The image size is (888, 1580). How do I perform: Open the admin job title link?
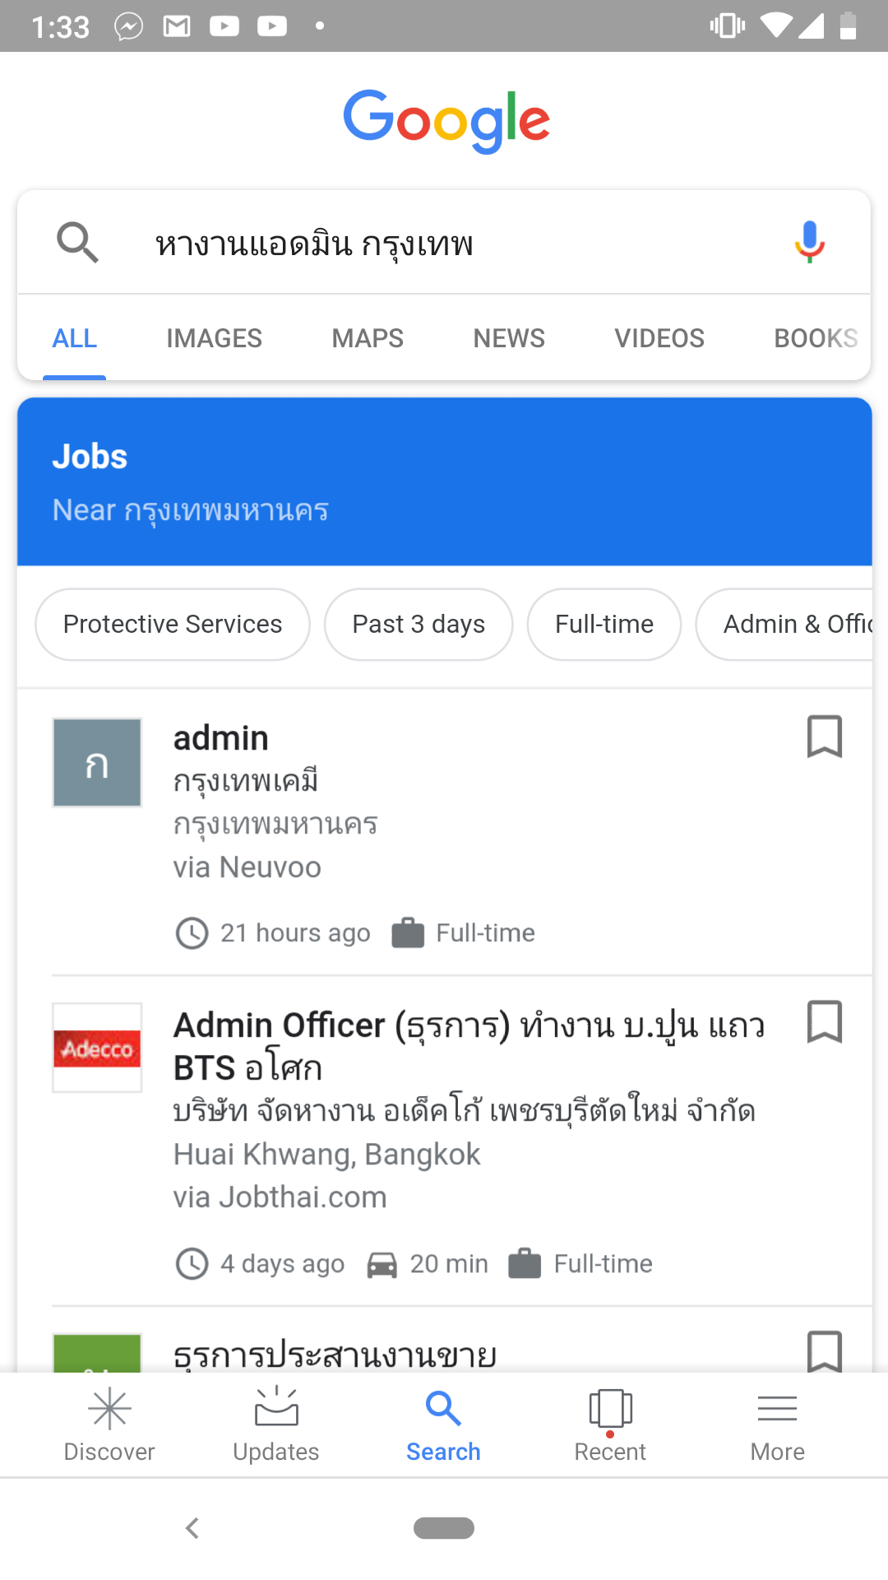[220, 738]
